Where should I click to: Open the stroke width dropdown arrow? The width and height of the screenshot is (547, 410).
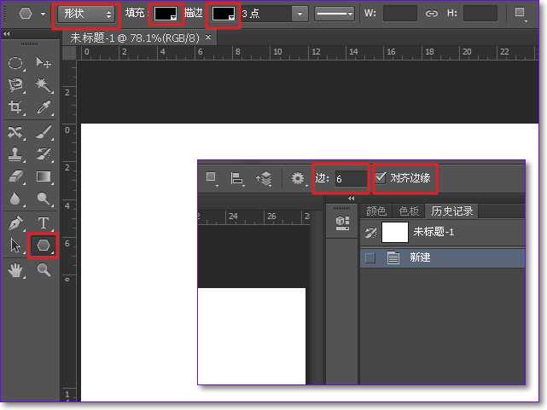(300, 14)
